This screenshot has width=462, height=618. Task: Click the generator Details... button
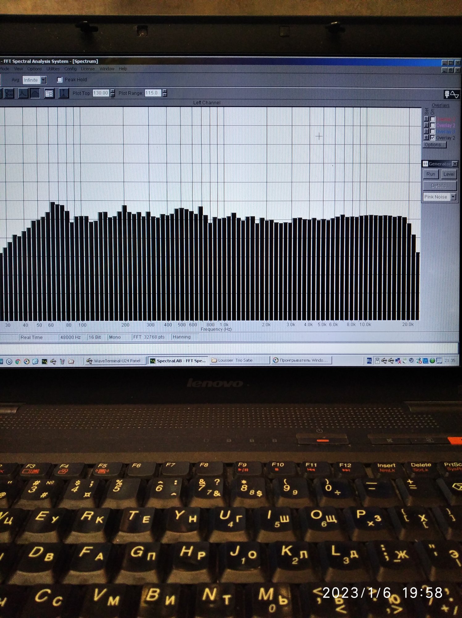pos(440,186)
